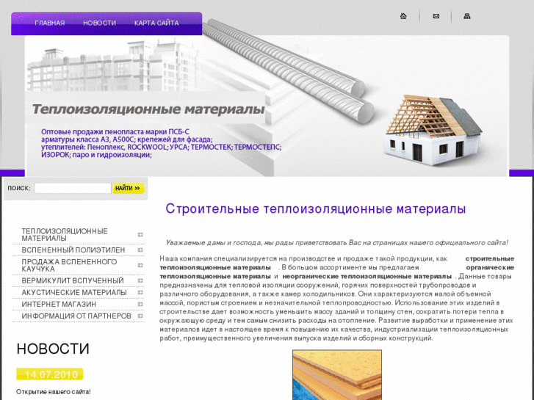Click the sitemap icon in the header

click(x=467, y=16)
